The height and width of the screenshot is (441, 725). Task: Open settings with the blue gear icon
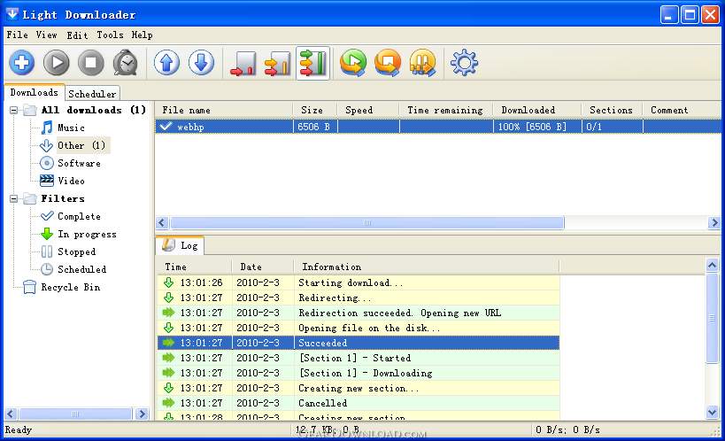[464, 63]
